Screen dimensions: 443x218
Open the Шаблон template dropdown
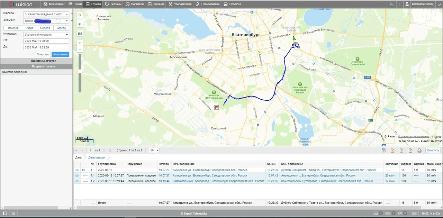(46, 14)
